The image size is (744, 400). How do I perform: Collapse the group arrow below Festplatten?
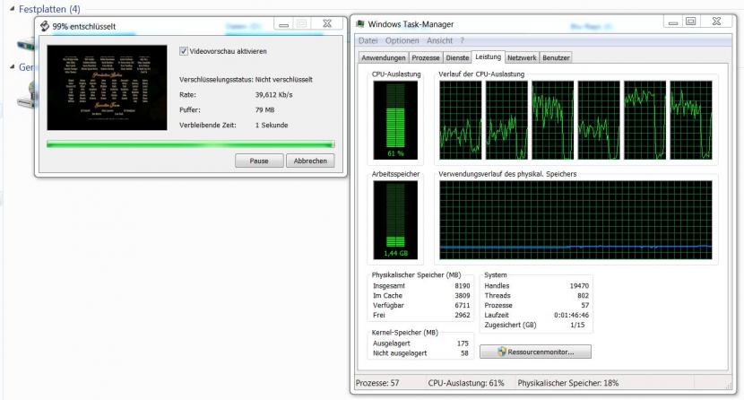(x=13, y=67)
